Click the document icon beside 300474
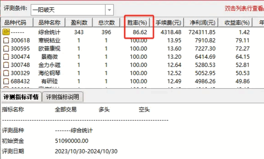Screen dimensions: 264x159 click(6, 57)
